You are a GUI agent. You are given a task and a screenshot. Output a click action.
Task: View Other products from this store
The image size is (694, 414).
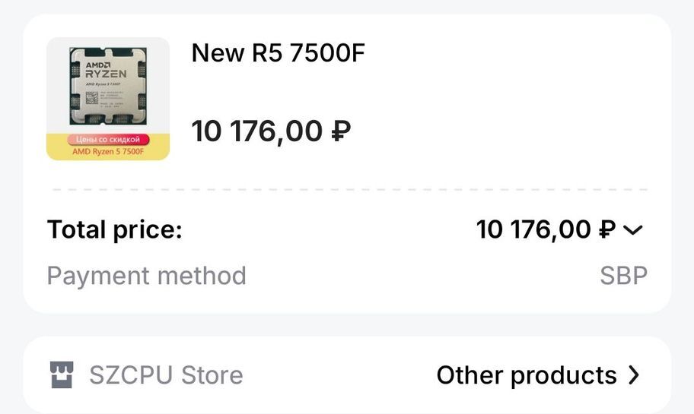point(527,374)
